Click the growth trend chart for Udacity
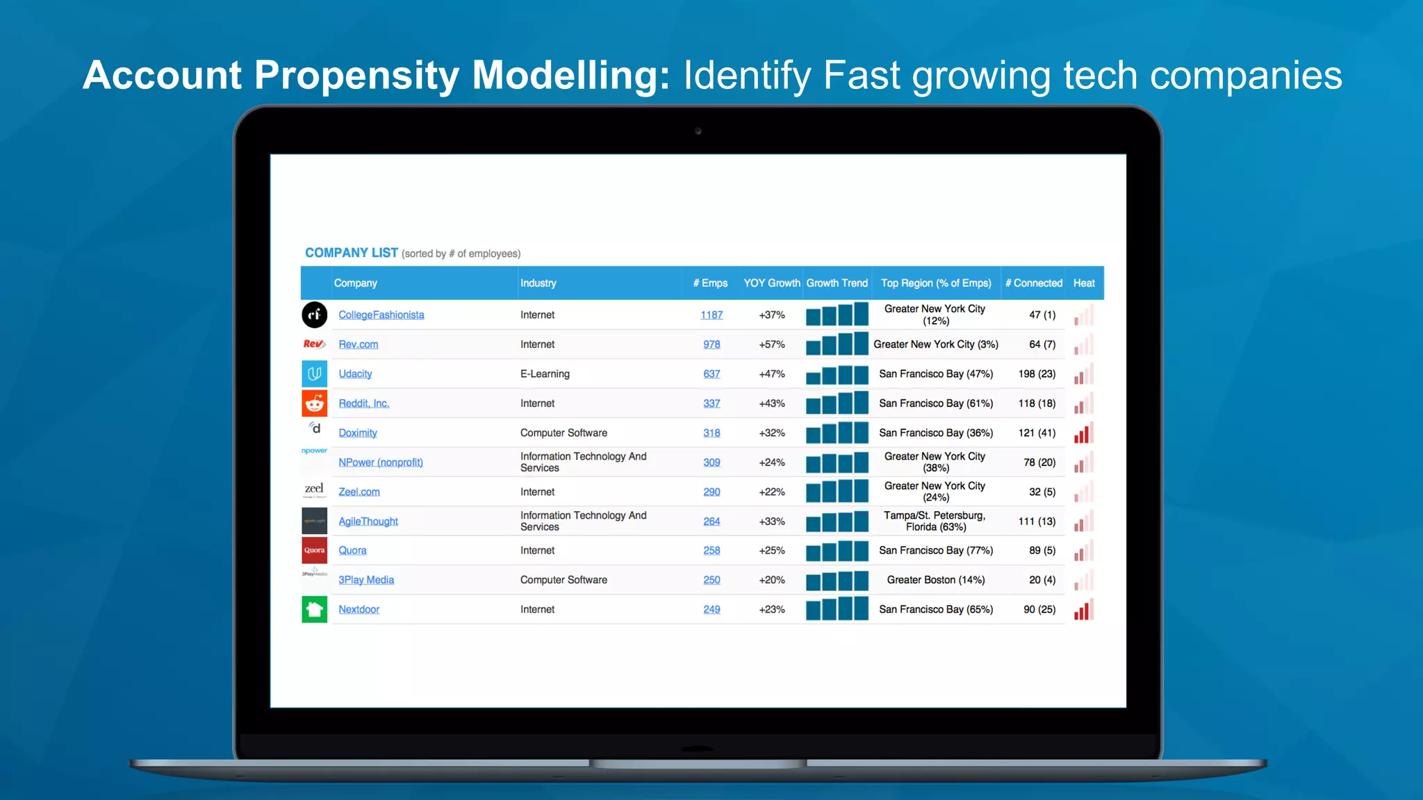 (x=837, y=374)
